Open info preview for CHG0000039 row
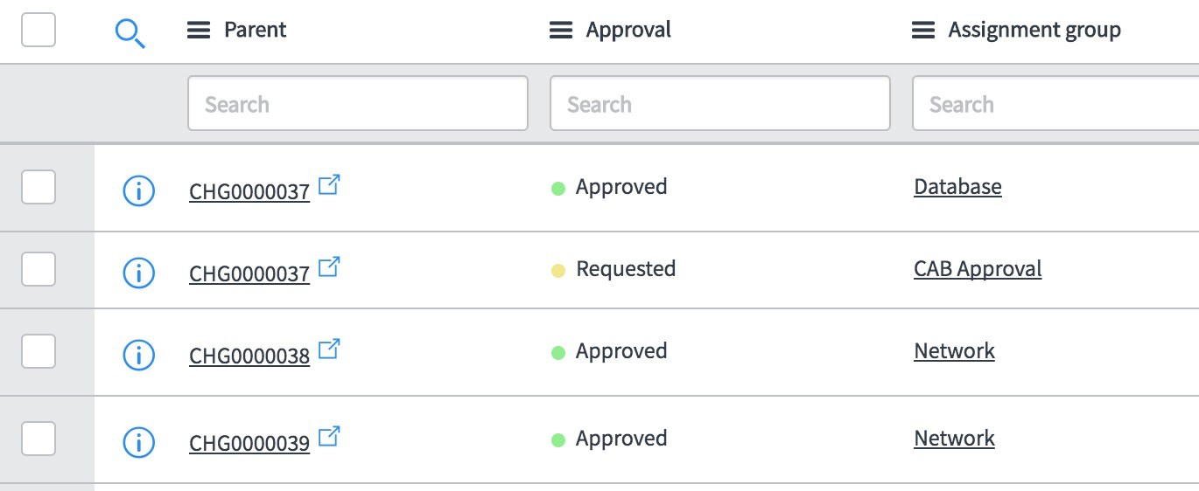 138,442
